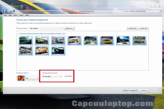Open the address bar history dropdown
164x109 pixels.
(x=124, y=11)
